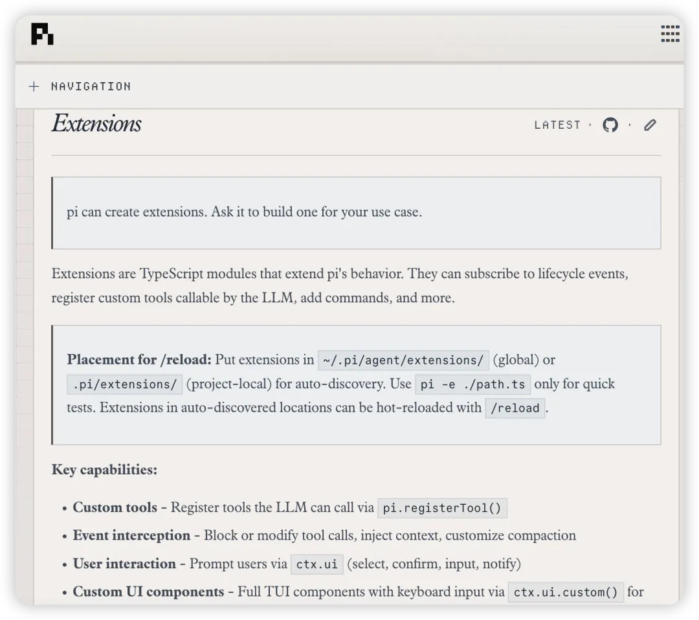Click the ~/.pi/agent/extensions/ code snippet
Image resolution: width=699 pixels, height=620 pixels.
pos(403,360)
